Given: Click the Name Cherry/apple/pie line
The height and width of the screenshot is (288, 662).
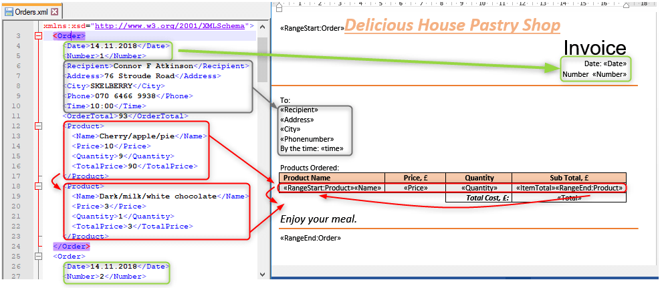Looking at the screenshot, I should (x=139, y=136).
